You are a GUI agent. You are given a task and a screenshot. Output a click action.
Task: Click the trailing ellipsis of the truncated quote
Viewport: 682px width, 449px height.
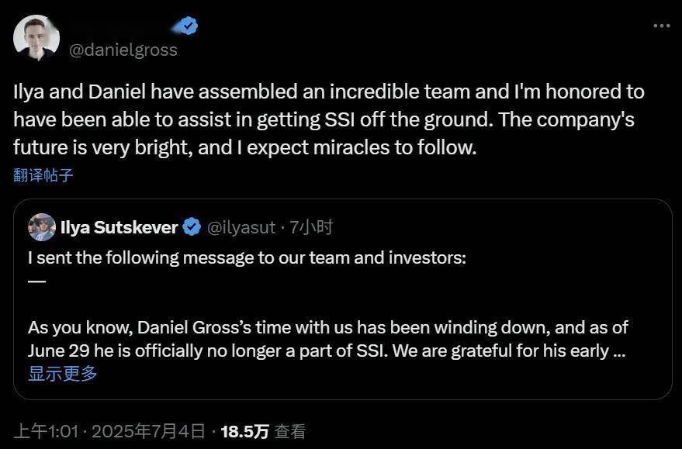pos(619,351)
